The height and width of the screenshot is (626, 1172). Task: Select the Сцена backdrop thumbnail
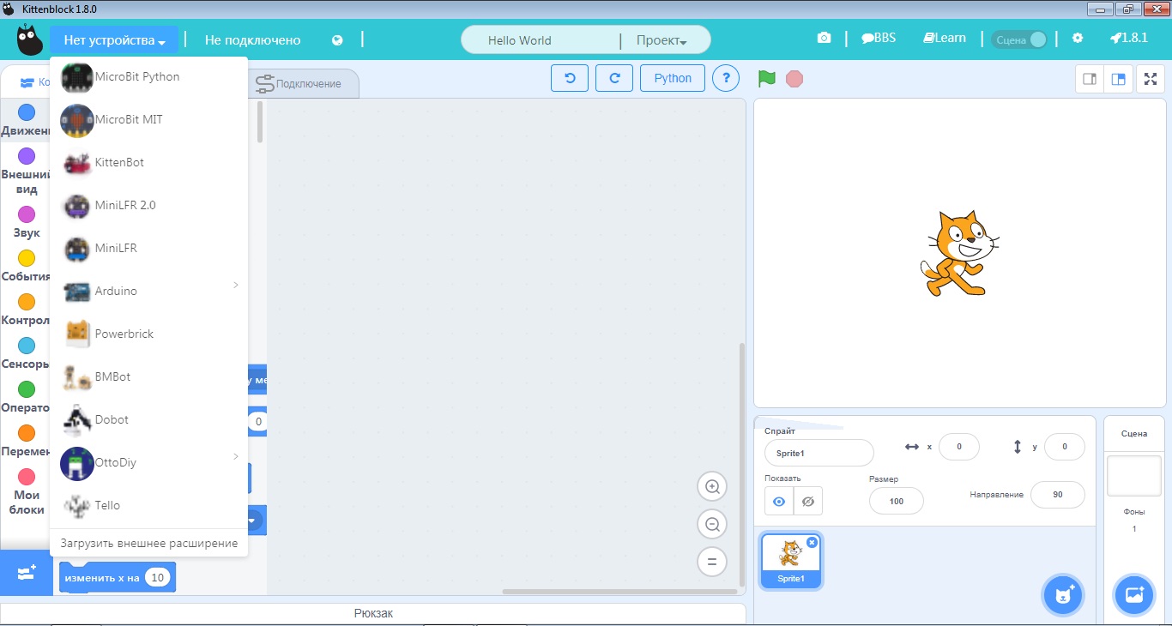1134,476
